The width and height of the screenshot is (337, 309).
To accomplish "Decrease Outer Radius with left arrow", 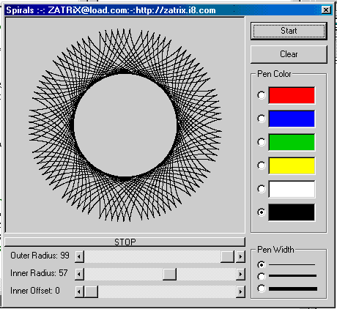I will [x=79, y=256].
